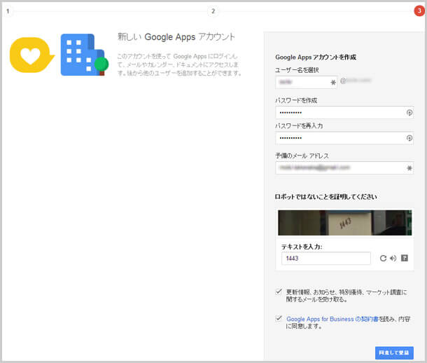Click the 予備のメール アドレス label
Screen dimensions: 427x363
pyautogui.click(x=302, y=156)
